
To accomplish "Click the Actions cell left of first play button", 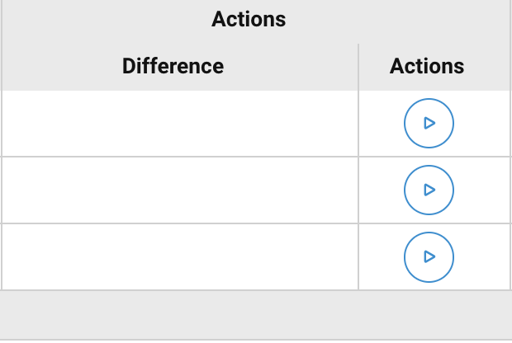I will pos(380,123).
